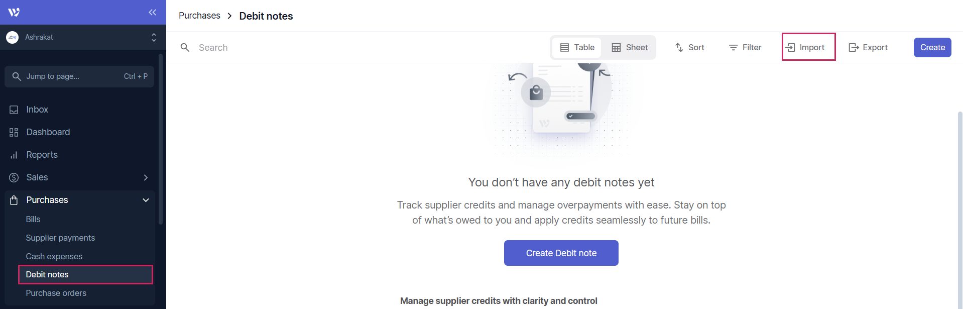The width and height of the screenshot is (963, 309).
Task: Open the Reports section
Action: click(42, 155)
